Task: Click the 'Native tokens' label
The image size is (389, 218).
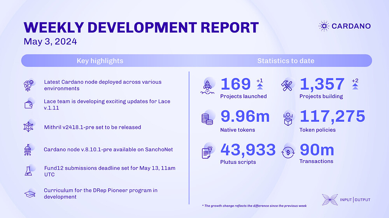Action: tap(238, 130)
